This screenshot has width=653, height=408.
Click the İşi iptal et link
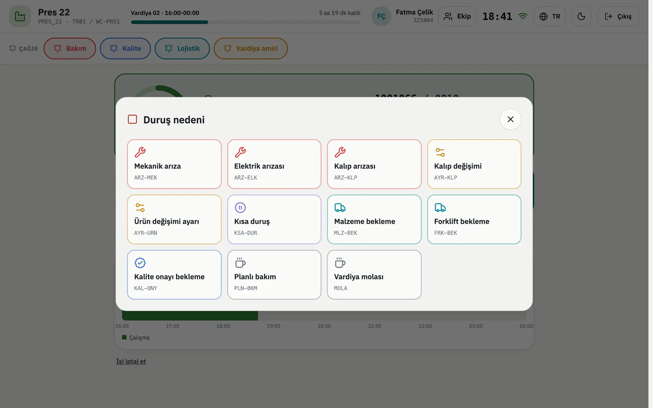pos(131,361)
